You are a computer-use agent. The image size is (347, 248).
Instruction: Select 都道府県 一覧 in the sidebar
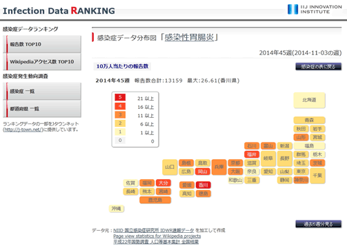point(42,109)
